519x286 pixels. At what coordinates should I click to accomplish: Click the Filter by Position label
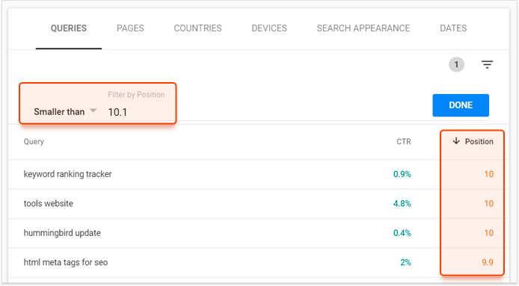[x=136, y=95]
